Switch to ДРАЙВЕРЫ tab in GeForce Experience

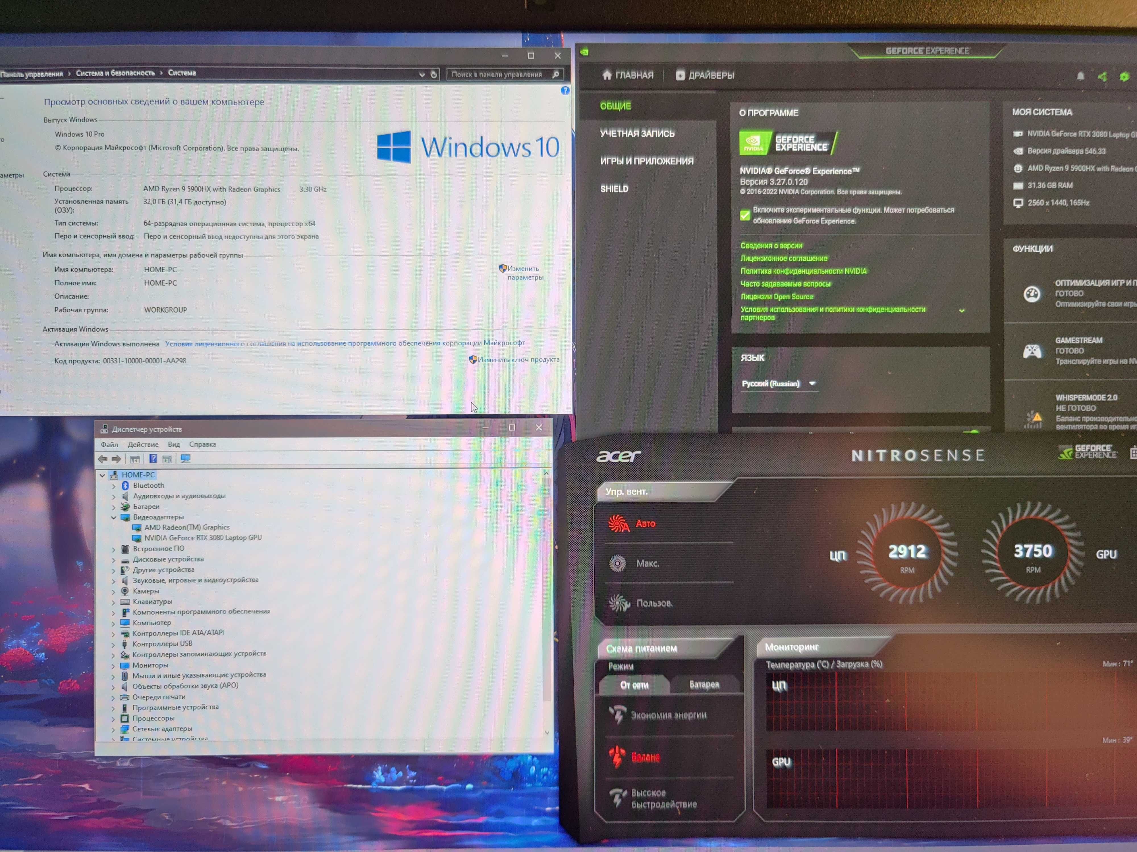click(705, 76)
